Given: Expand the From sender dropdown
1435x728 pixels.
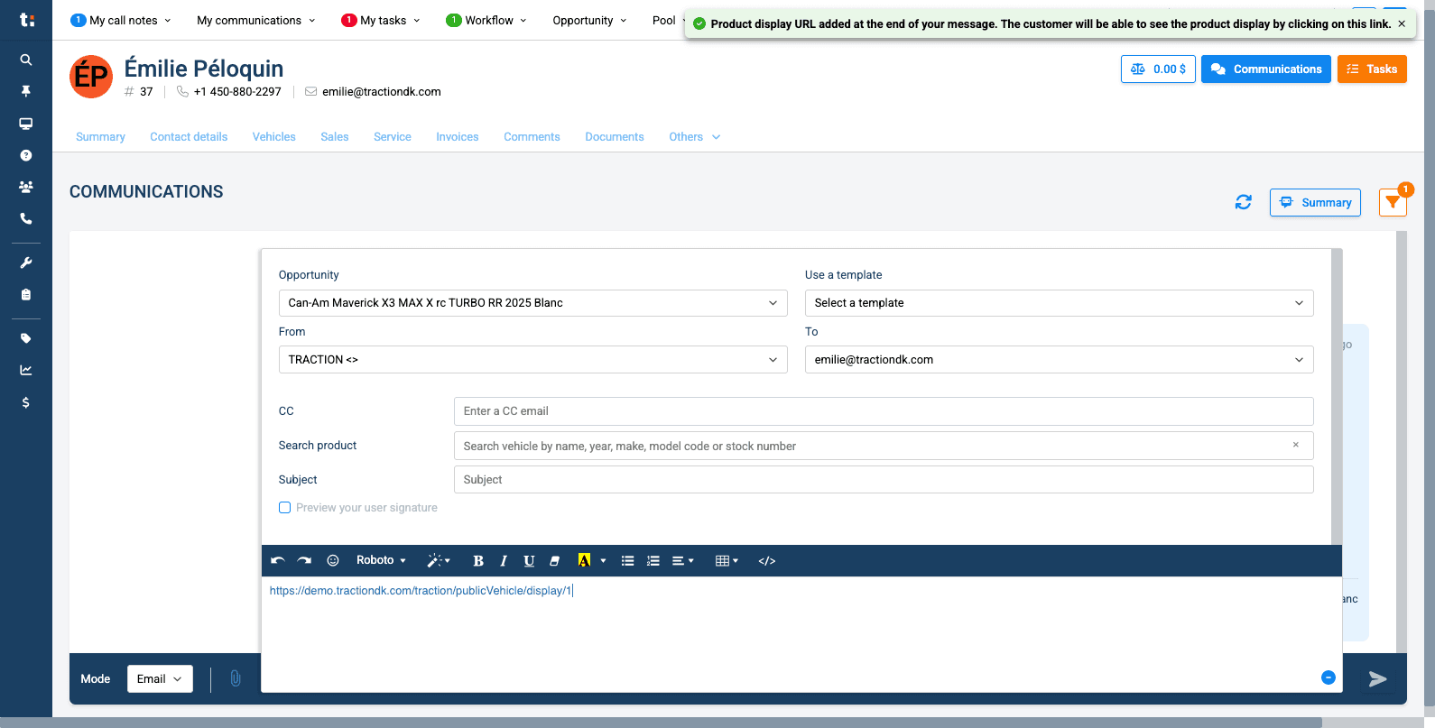Looking at the screenshot, I should point(532,360).
